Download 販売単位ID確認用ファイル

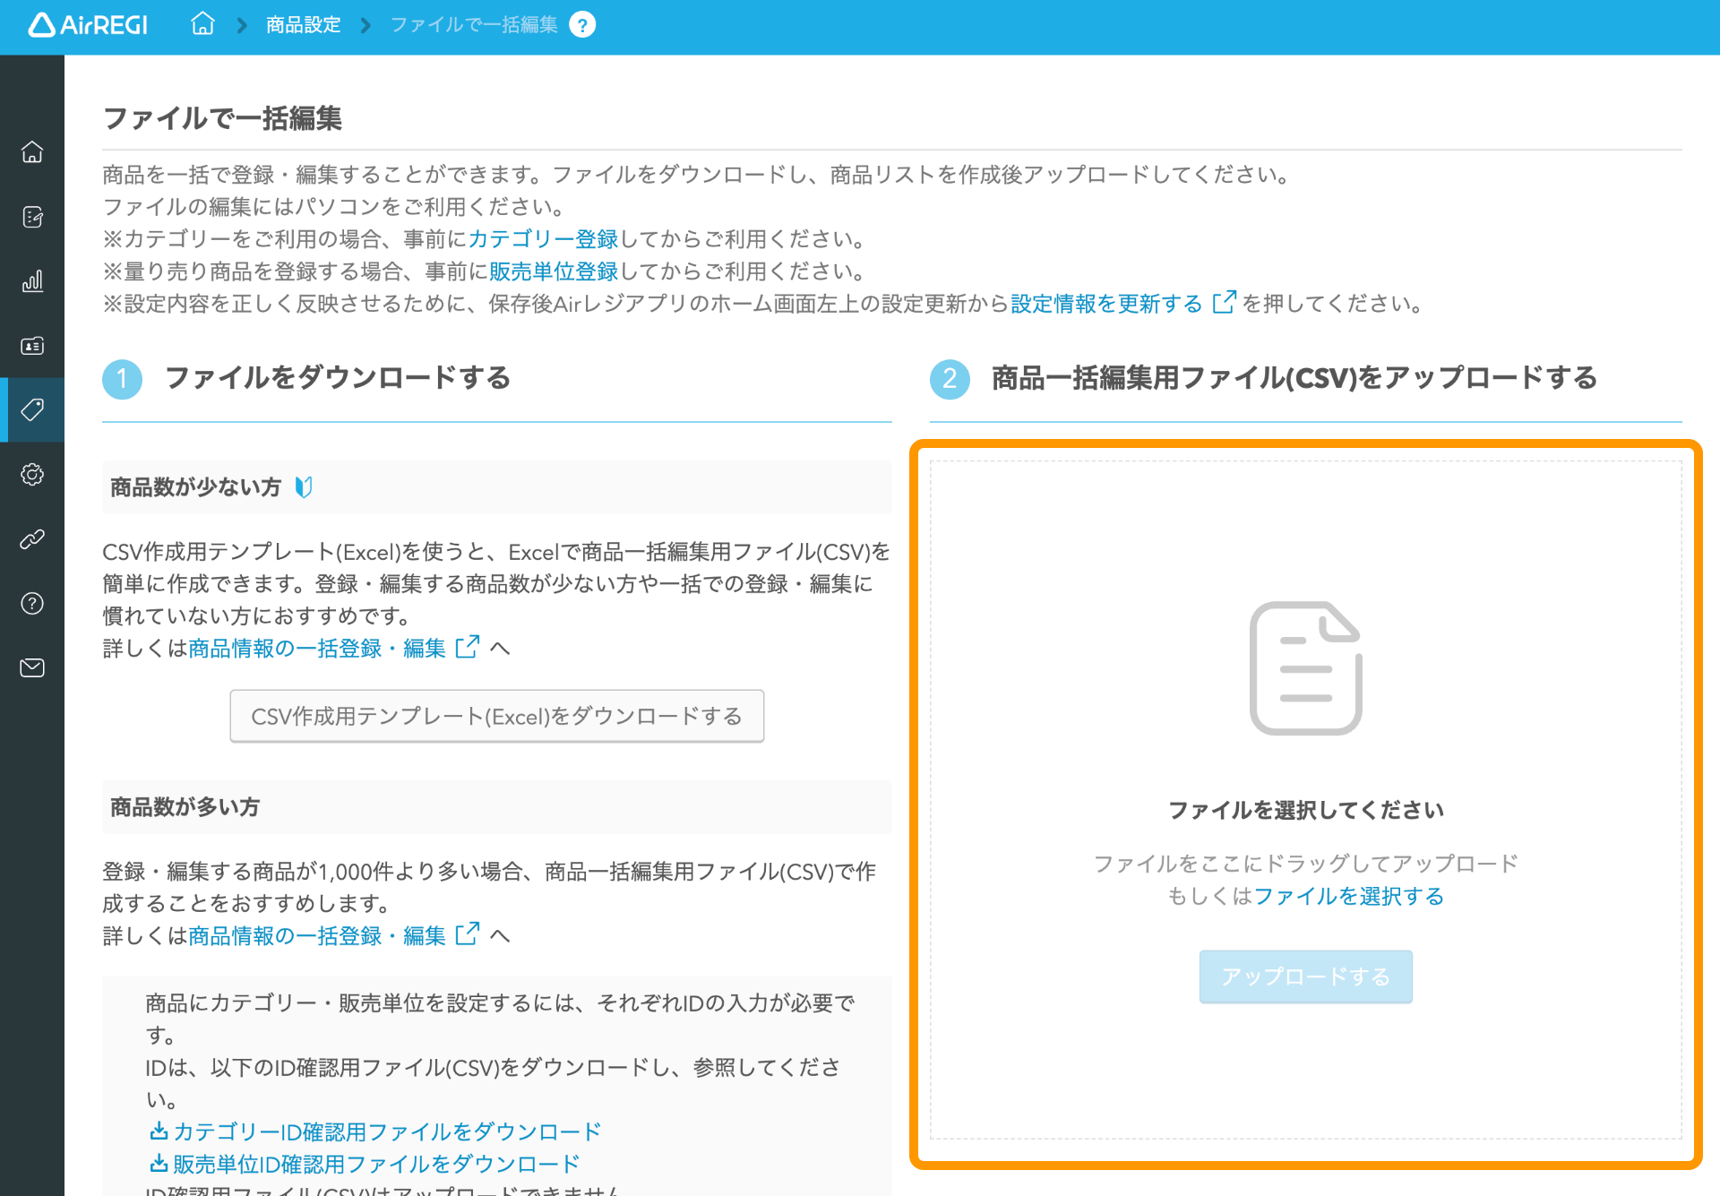click(365, 1164)
